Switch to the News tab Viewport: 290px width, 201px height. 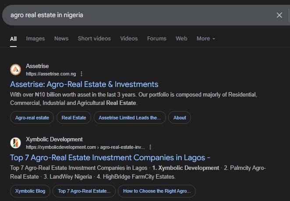[x=61, y=39]
